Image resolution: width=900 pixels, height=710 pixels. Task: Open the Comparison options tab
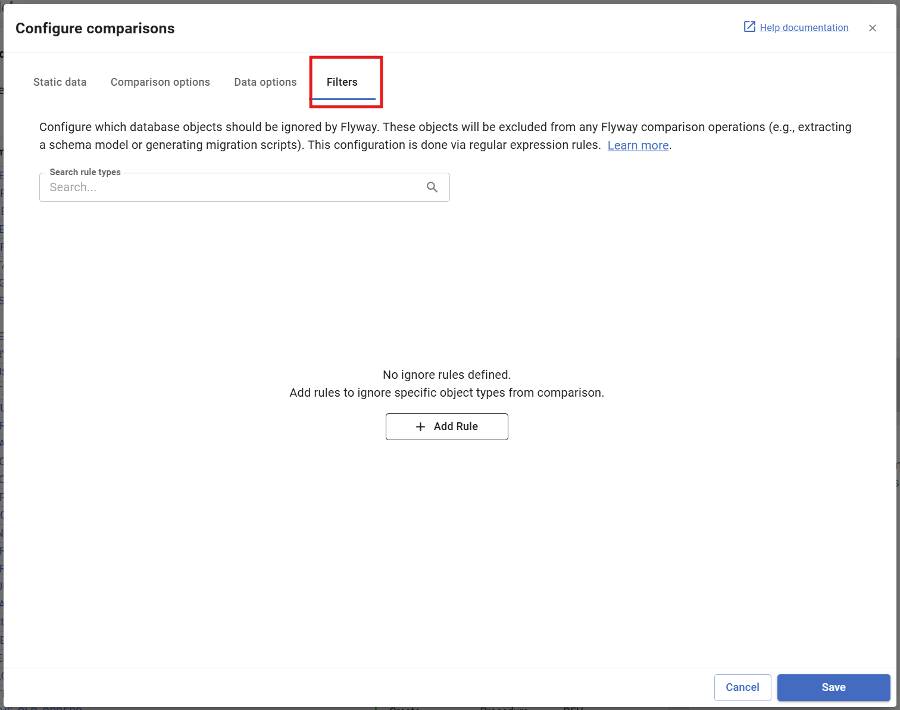160,82
